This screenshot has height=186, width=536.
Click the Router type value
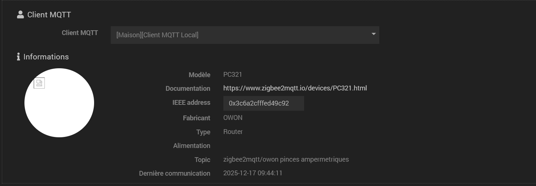[x=233, y=132]
